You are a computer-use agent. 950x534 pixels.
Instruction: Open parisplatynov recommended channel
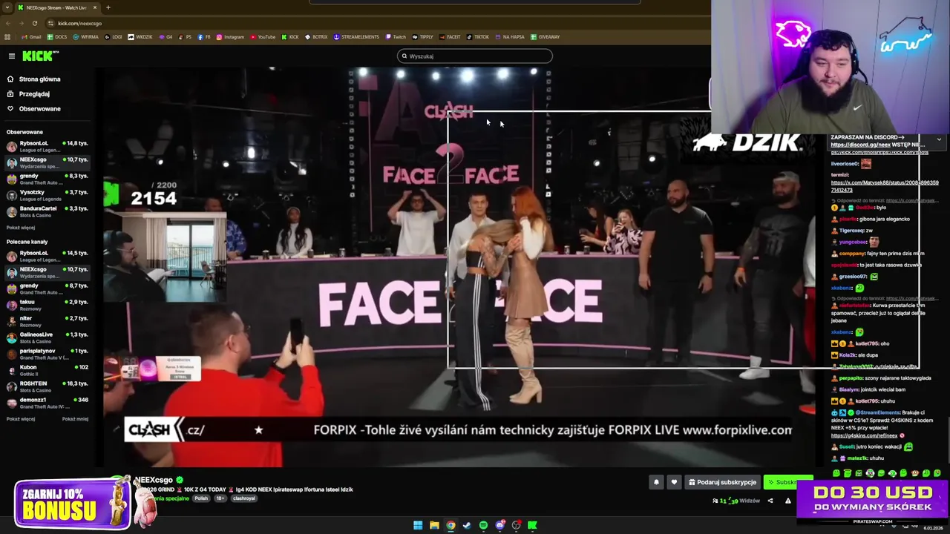point(46,353)
